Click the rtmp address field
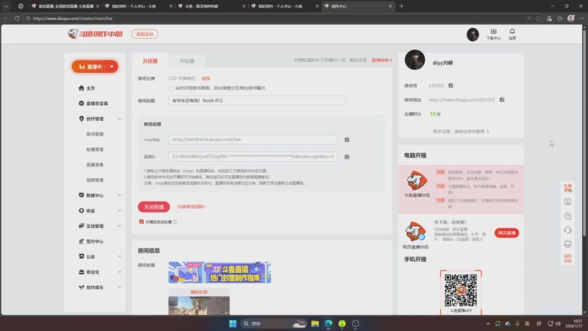 [x=253, y=139]
